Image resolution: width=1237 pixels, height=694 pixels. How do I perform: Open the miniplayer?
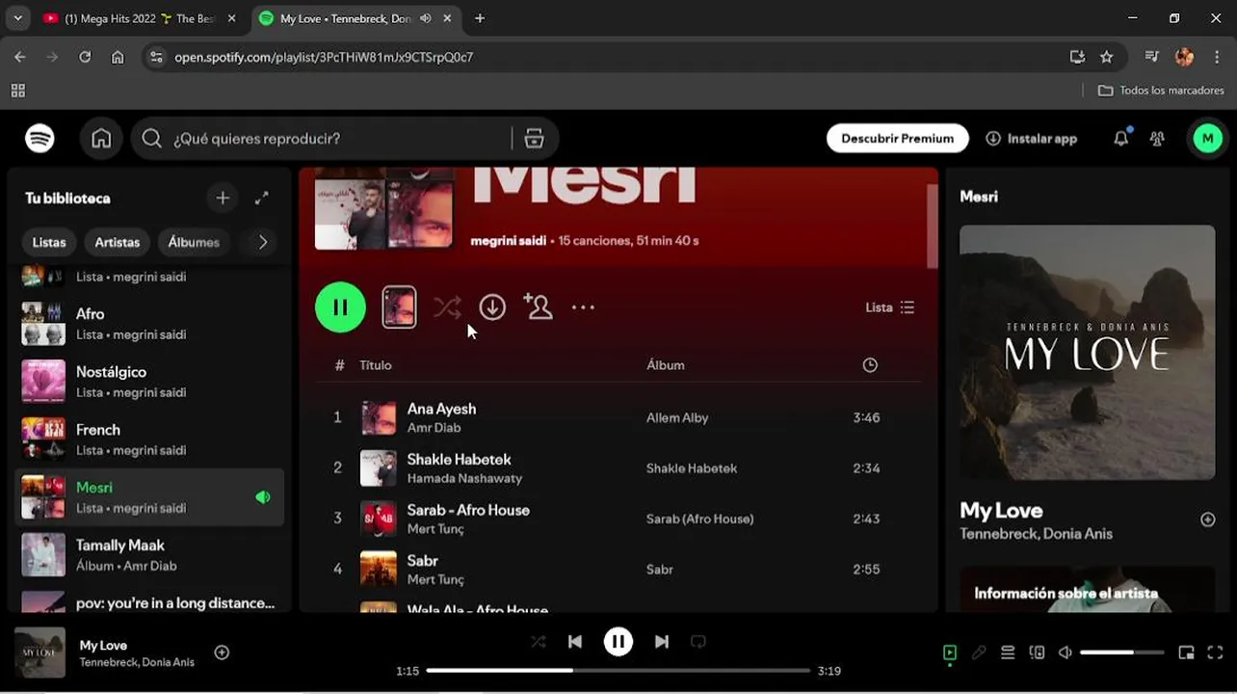coord(1186,653)
